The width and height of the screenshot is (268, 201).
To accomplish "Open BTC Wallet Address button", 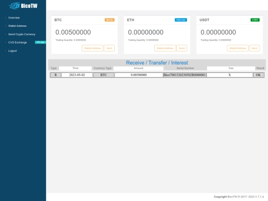I will coord(92,48).
